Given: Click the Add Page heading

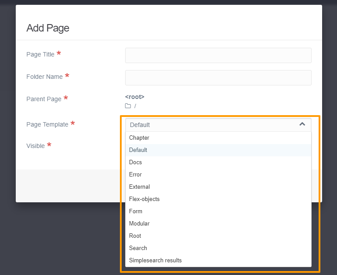Looking at the screenshot, I should [48, 28].
